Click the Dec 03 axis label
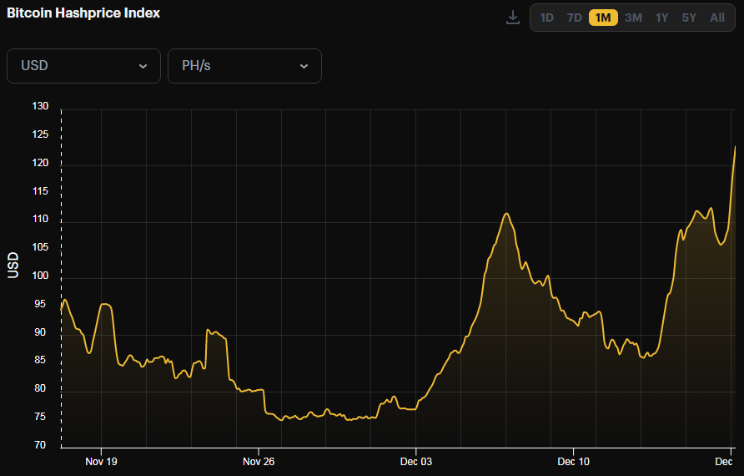The width and height of the screenshot is (744, 476). [416, 461]
